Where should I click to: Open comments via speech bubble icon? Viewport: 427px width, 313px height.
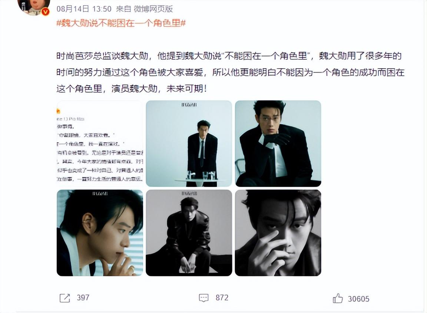pyautogui.click(x=204, y=298)
